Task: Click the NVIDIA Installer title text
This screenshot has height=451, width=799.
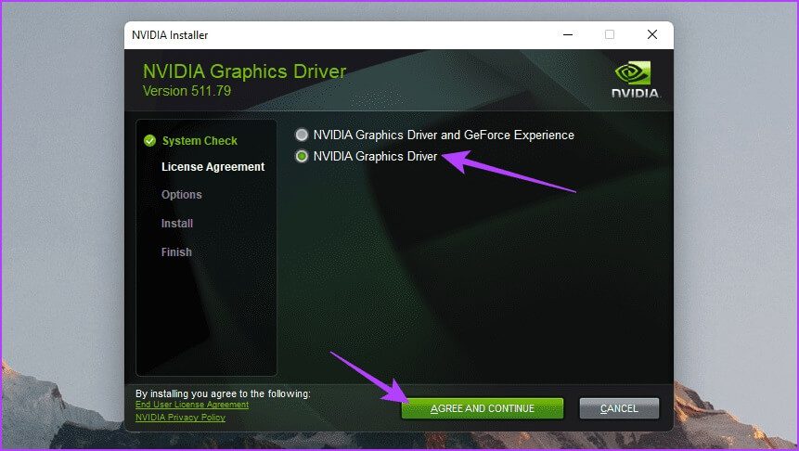Action: [x=170, y=35]
